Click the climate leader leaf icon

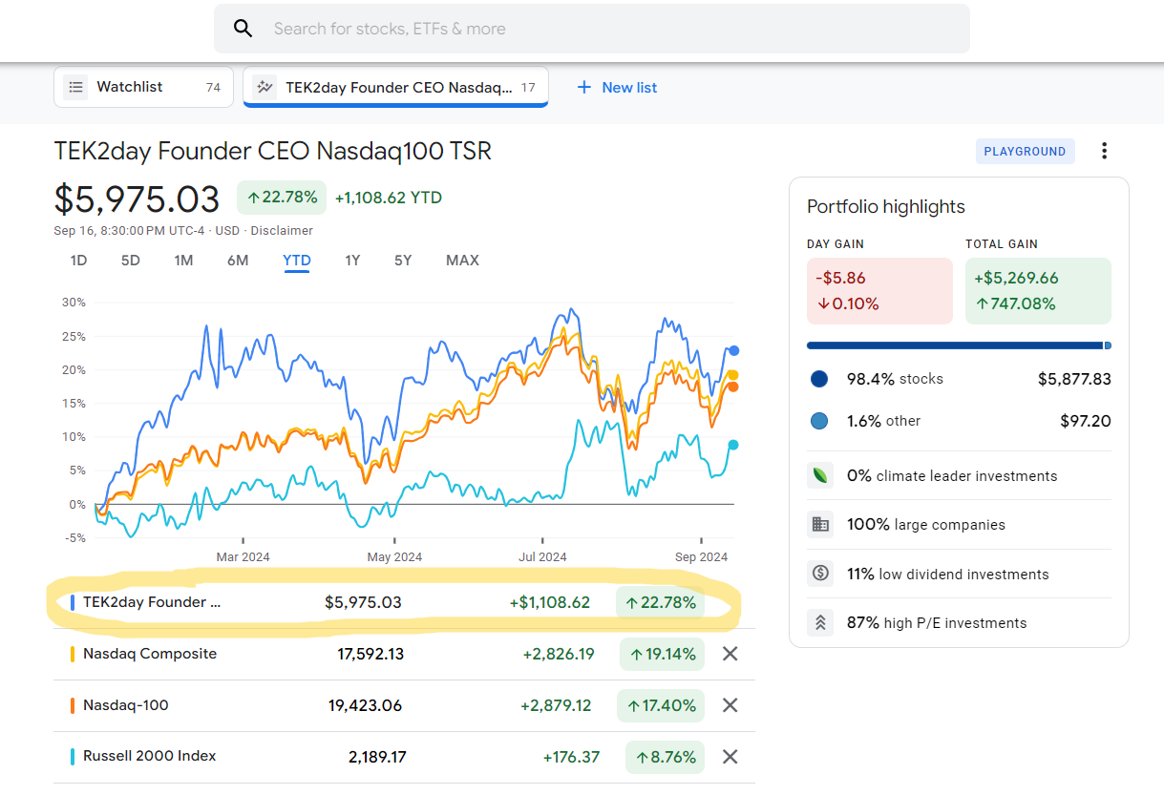pos(819,475)
